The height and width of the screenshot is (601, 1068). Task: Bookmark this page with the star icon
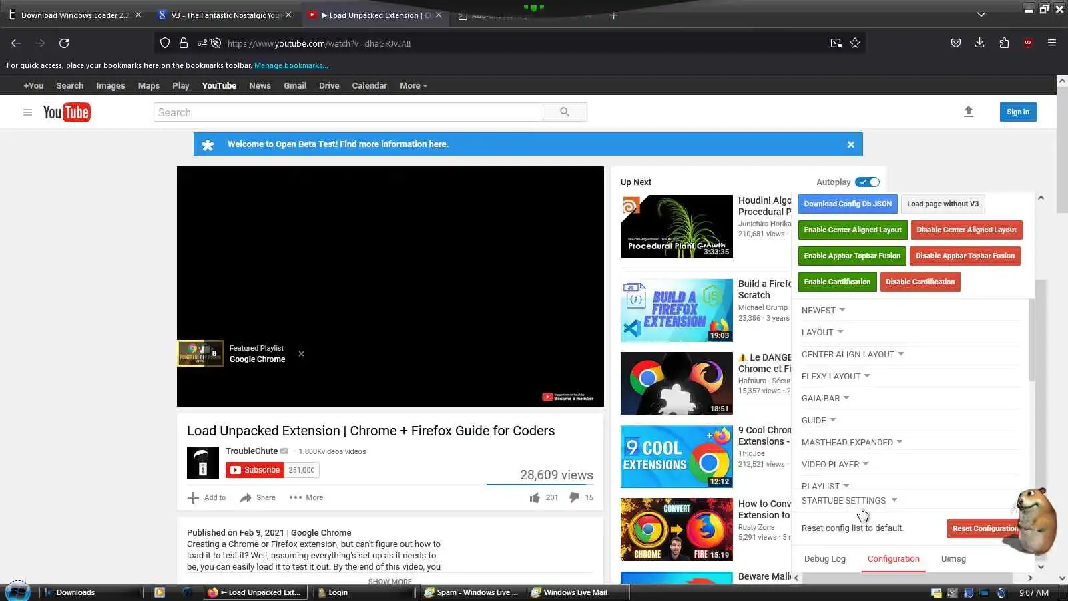pos(855,43)
